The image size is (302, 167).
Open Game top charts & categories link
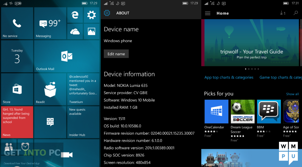coord(280,77)
